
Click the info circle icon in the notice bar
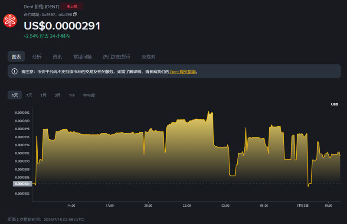click(x=15, y=71)
